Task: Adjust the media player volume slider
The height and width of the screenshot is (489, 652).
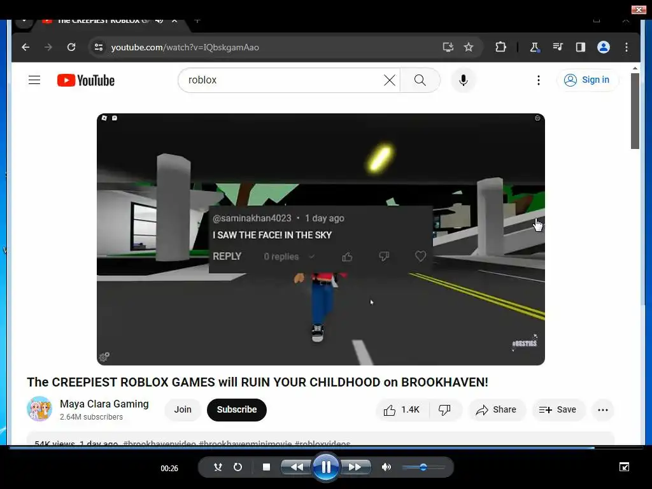Action: pos(423,467)
